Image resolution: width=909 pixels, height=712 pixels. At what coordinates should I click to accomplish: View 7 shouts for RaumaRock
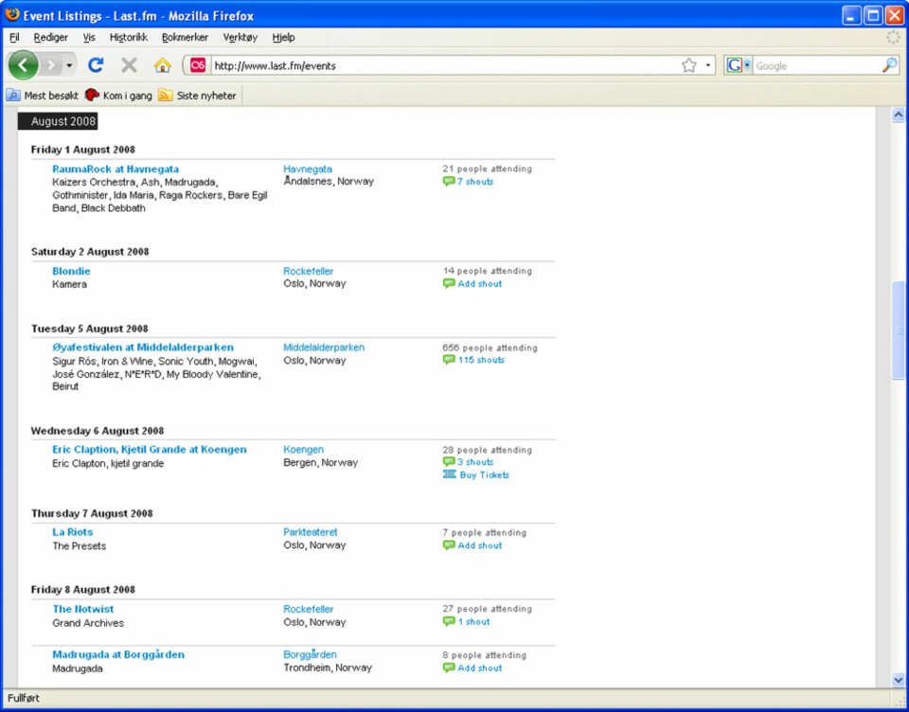tap(474, 182)
